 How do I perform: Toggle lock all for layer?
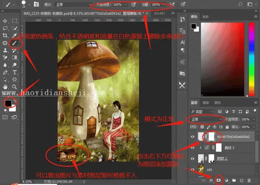click(227, 127)
